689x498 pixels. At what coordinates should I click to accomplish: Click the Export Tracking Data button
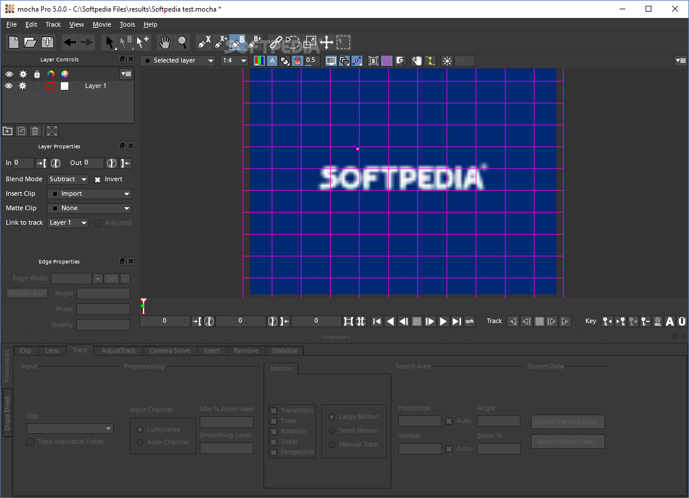pos(568,422)
